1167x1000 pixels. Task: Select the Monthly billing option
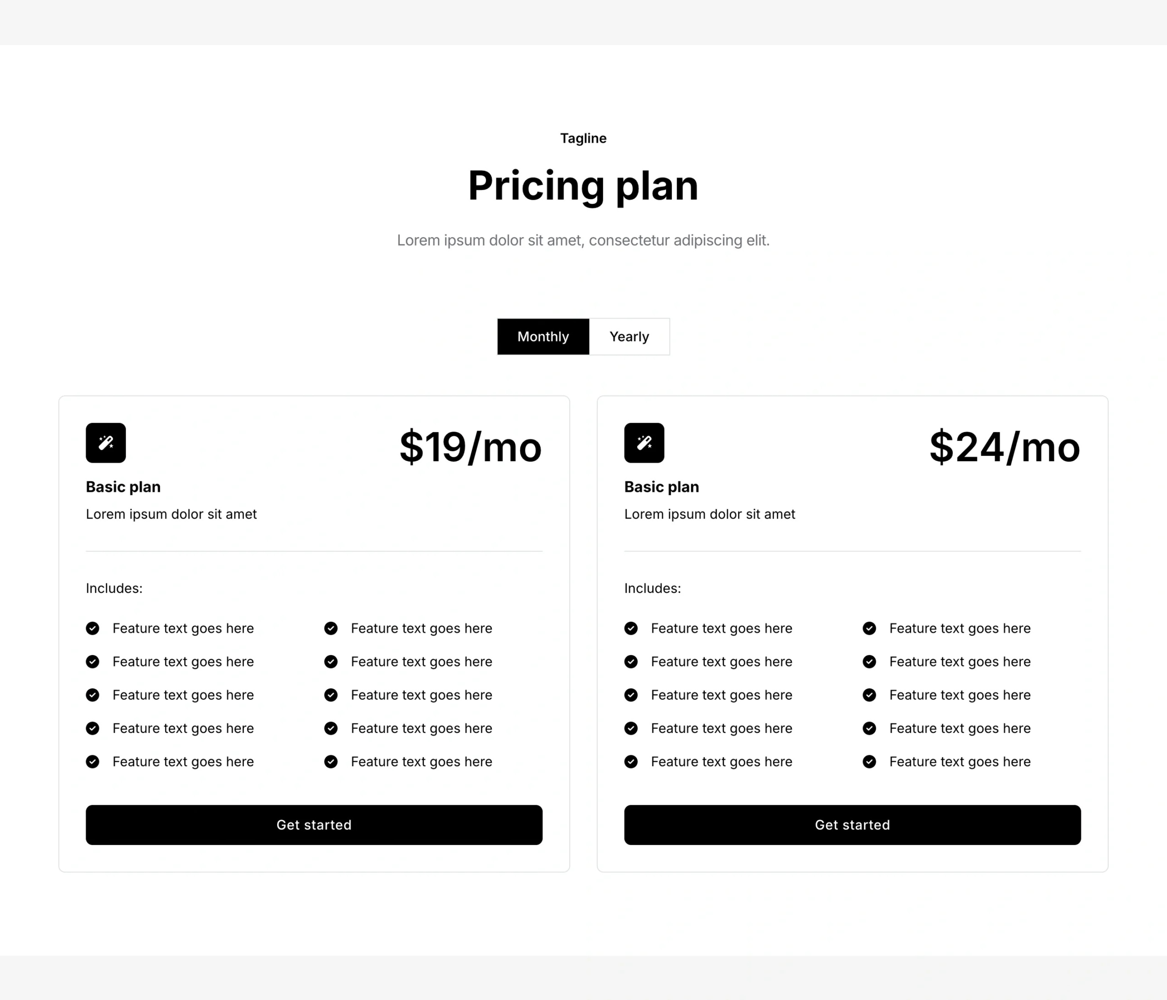coord(542,337)
